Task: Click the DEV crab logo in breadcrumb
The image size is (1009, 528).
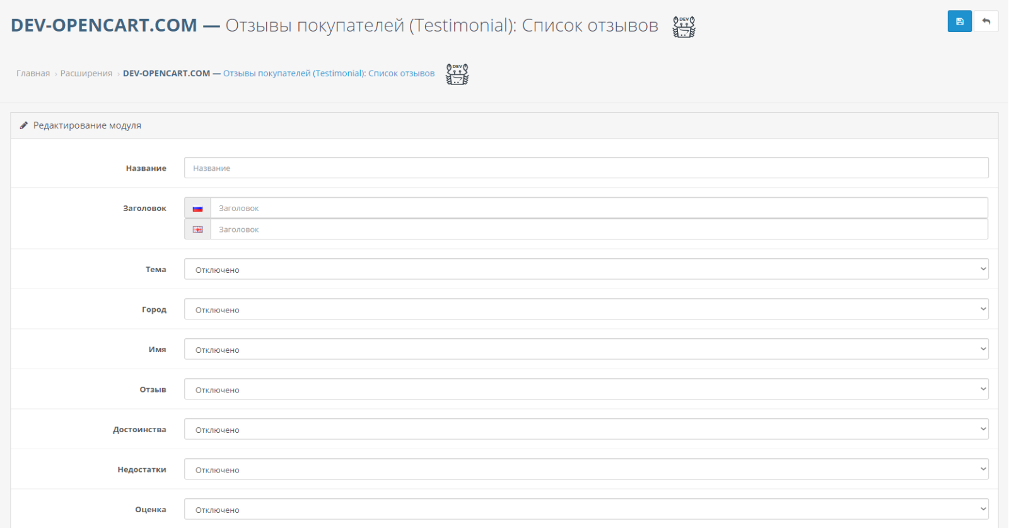Action: [457, 74]
